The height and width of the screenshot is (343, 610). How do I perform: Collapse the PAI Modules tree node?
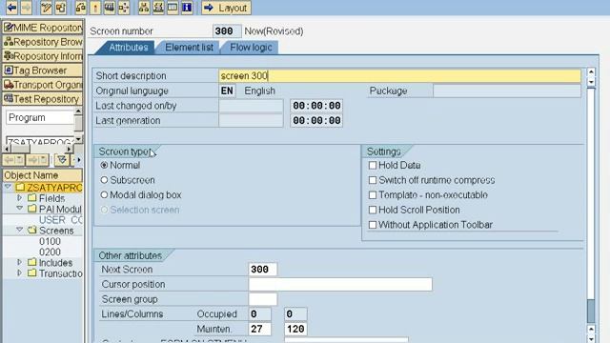click(x=19, y=209)
